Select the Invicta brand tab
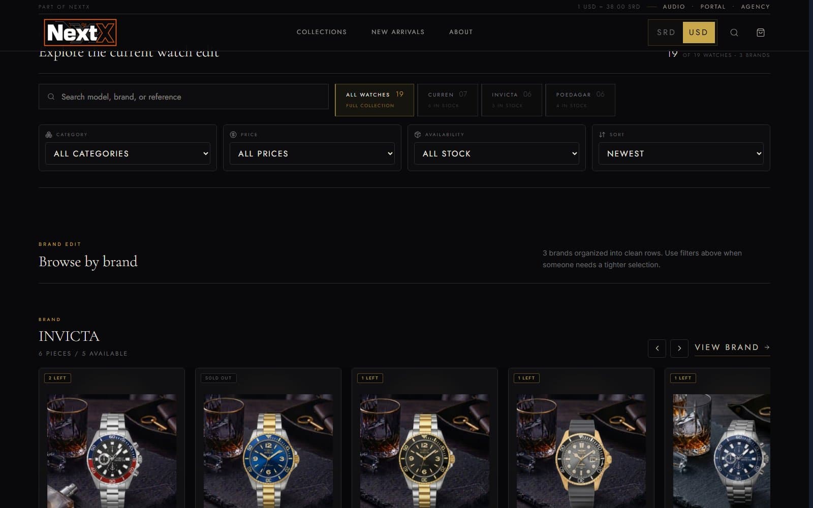The image size is (813, 508). tap(512, 100)
